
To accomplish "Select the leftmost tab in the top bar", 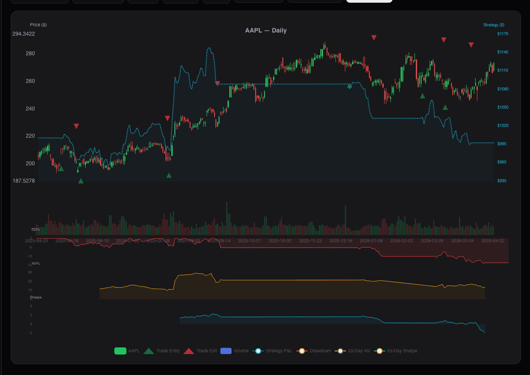I will 39,1.
